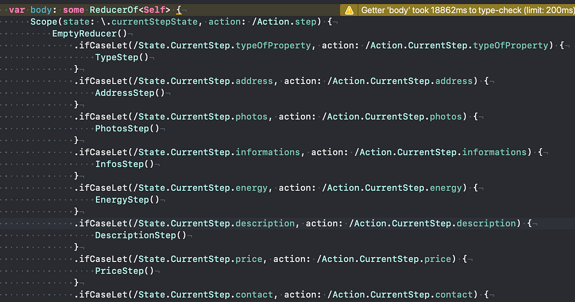
Task: Click the underlined opening brace after Self
Action: click(x=179, y=10)
